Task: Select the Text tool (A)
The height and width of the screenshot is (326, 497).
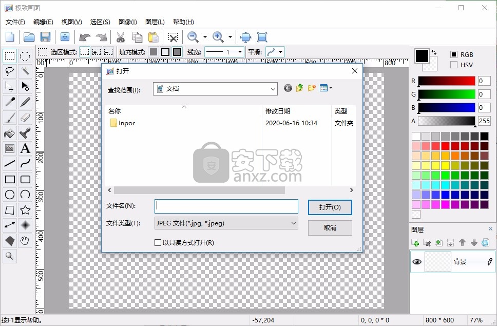Action: (25, 148)
